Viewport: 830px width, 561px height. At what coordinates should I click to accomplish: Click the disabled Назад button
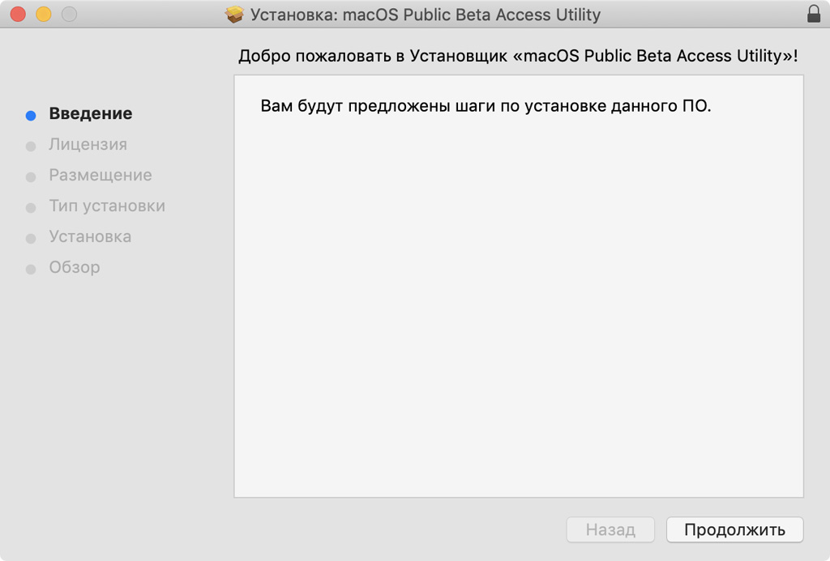610,529
